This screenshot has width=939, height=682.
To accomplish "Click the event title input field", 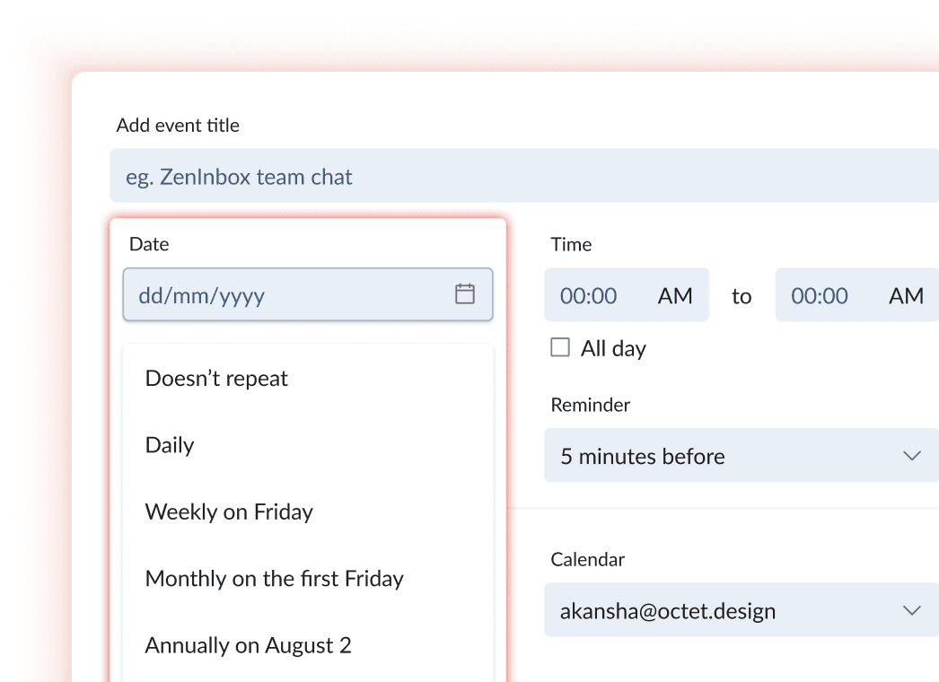I will [524, 176].
